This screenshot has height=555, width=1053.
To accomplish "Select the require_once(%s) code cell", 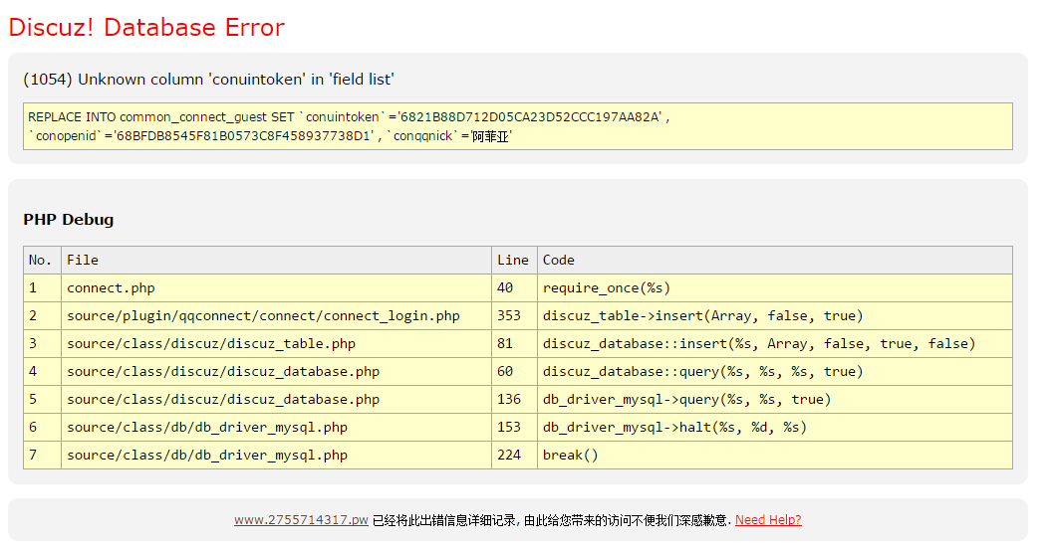I will 775,288.
